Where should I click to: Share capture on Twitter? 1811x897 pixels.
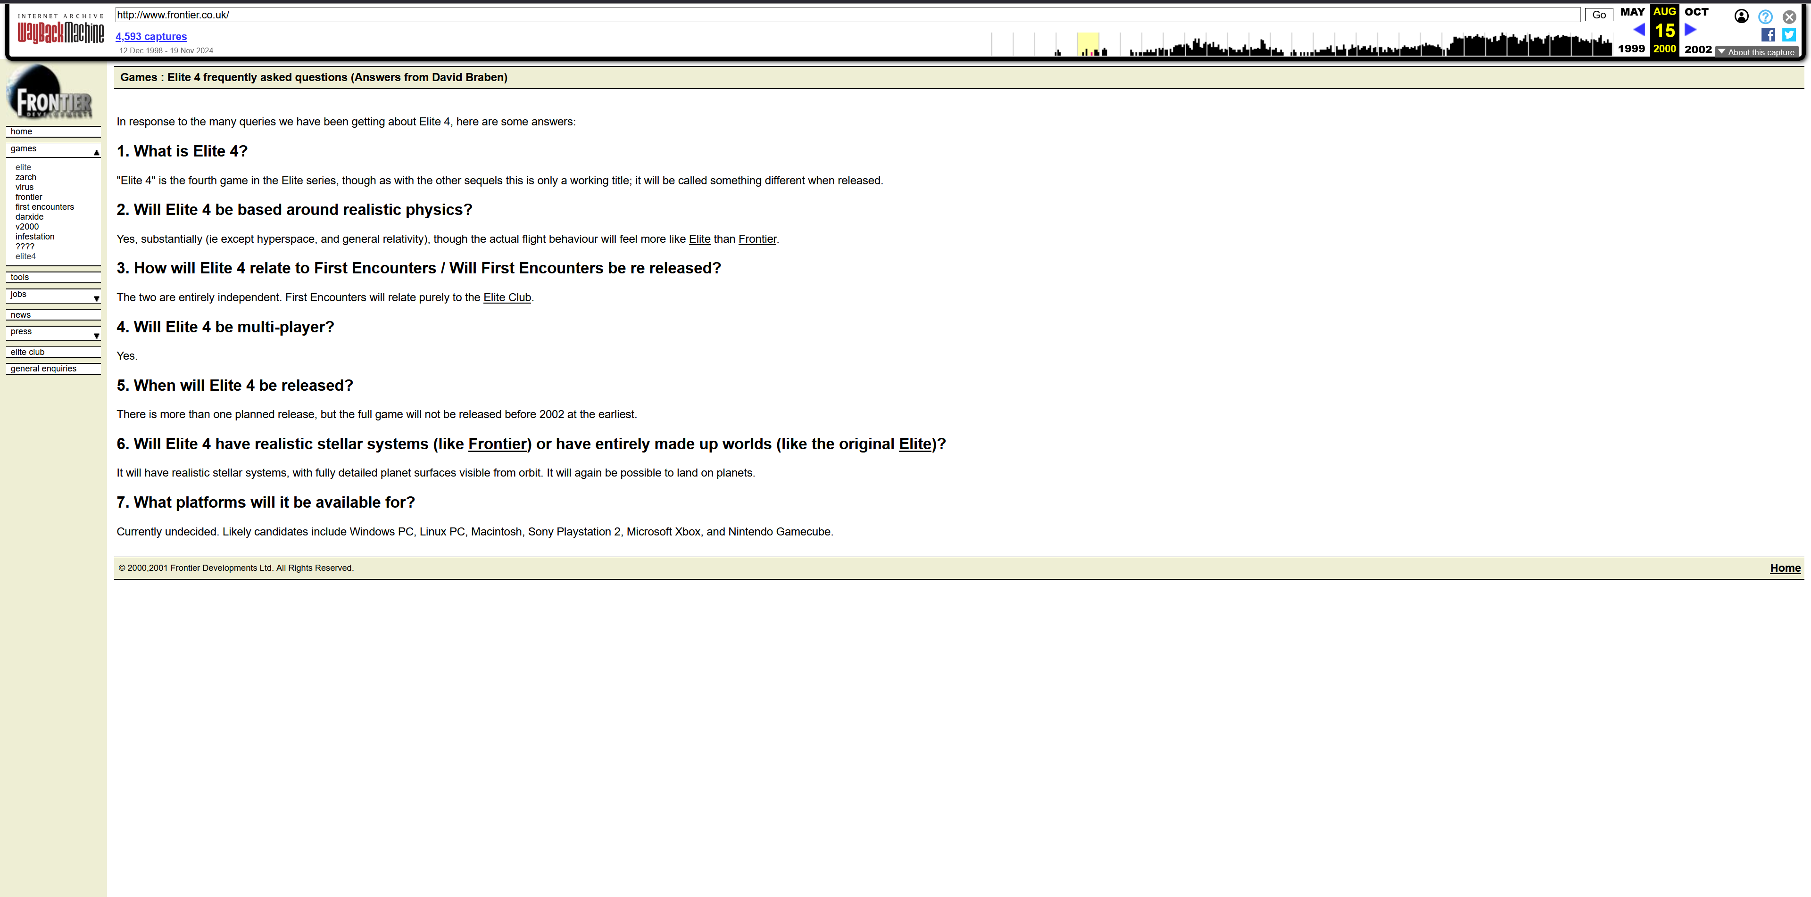(1788, 34)
